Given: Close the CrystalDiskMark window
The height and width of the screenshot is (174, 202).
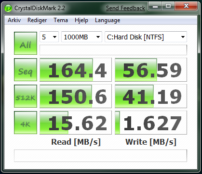Looking at the screenshot, I should (x=186, y=6).
